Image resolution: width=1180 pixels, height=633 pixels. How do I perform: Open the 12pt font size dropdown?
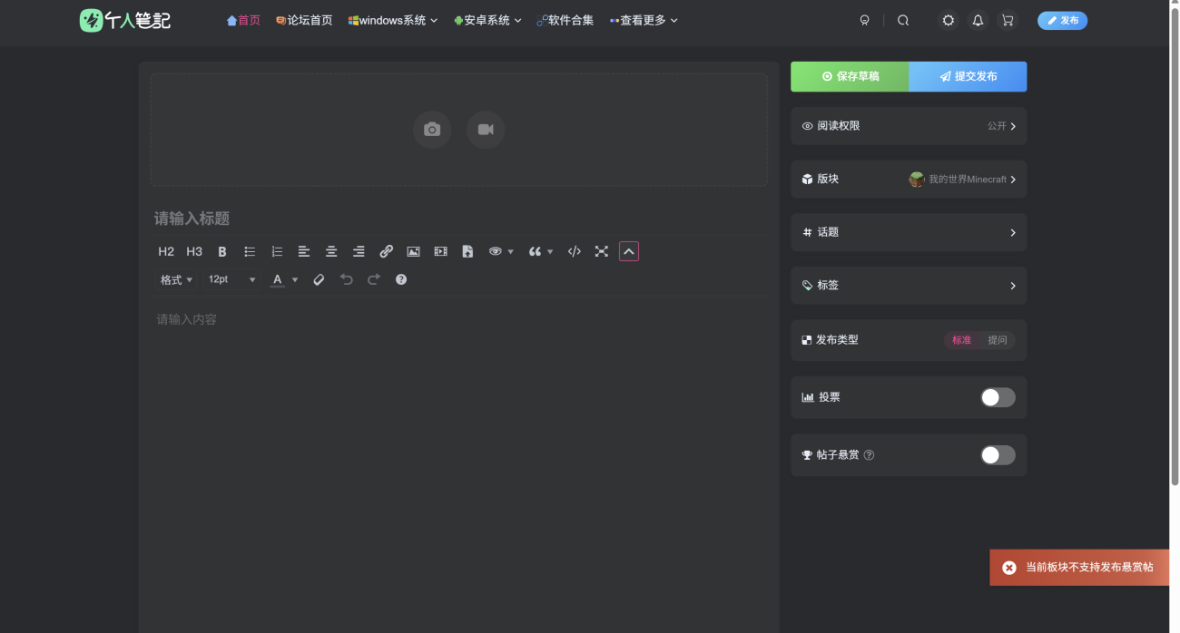(x=231, y=280)
